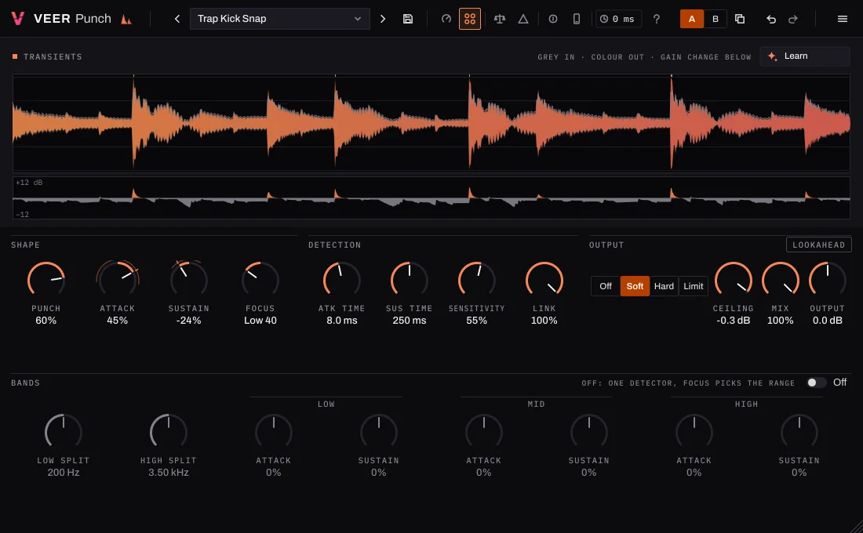
Task: Go to the previous preset
Action: point(177,19)
